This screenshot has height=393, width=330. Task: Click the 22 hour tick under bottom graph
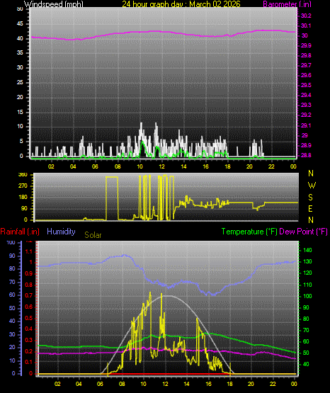(273, 384)
